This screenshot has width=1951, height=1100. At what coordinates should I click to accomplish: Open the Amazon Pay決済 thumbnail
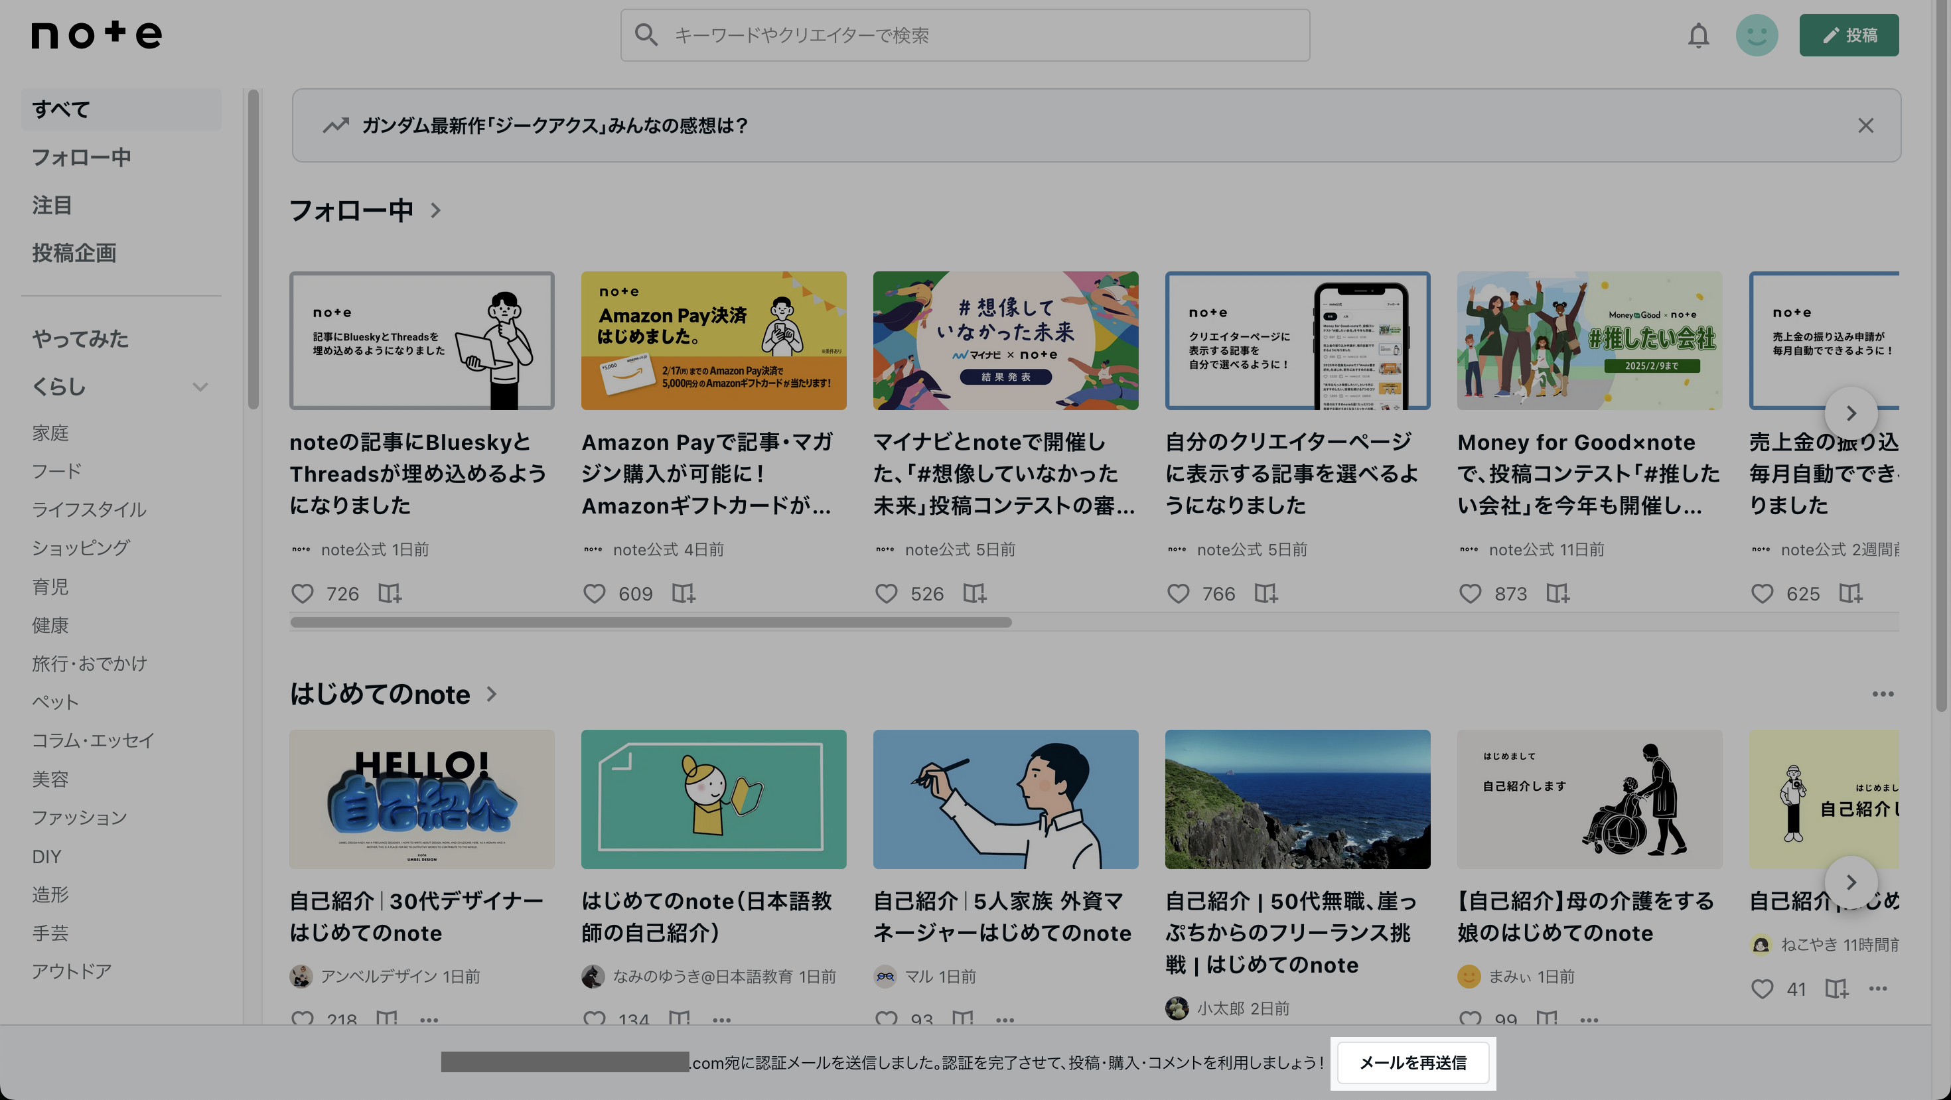(713, 340)
